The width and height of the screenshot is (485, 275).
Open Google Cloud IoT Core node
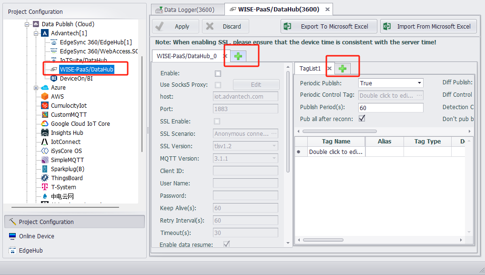click(x=80, y=124)
